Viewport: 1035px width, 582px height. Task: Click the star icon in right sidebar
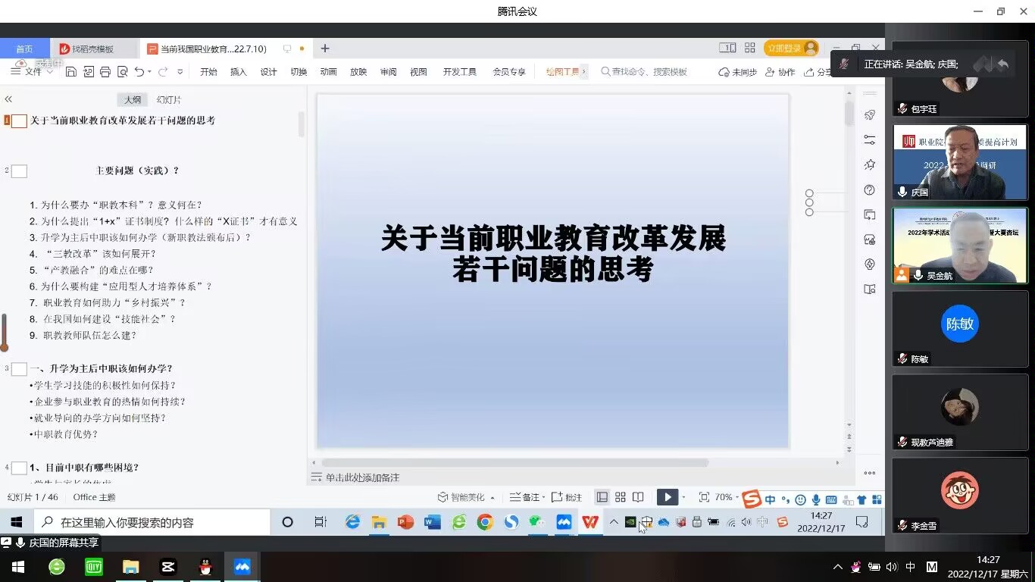coord(870,164)
